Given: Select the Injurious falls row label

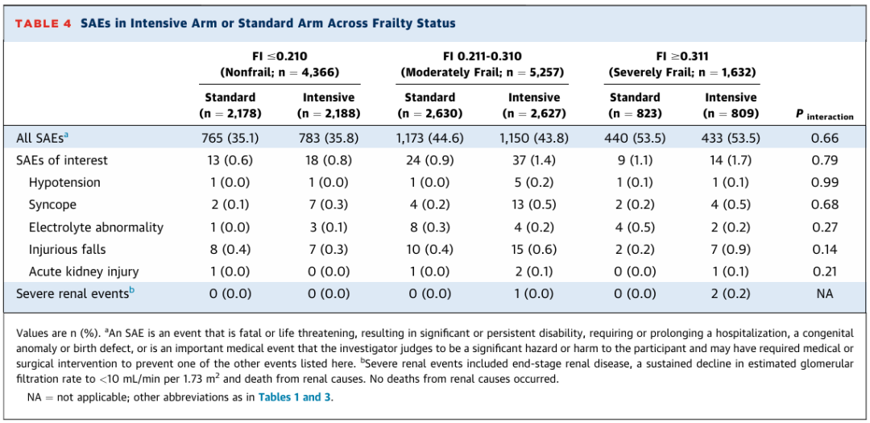Looking at the screenshot, I should [x=67, y=250].
